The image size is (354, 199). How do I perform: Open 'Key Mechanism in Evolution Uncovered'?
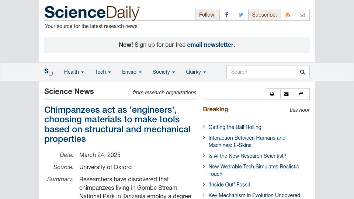[254, 195]
